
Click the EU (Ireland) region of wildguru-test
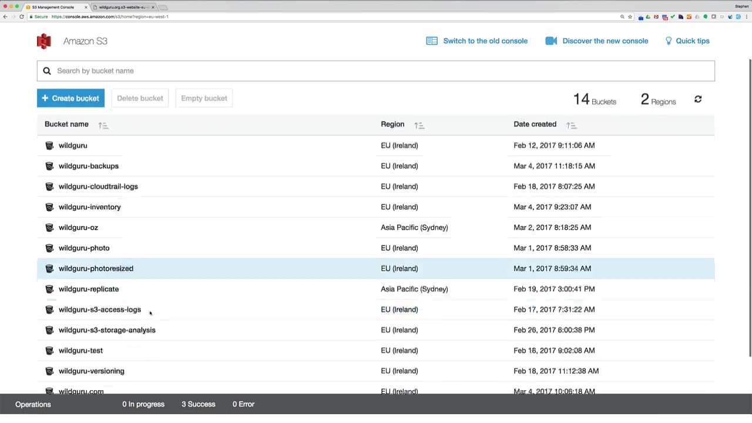point(399,351)
